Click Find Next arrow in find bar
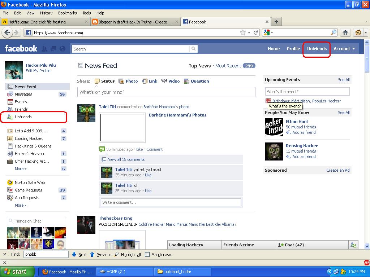The image size is (370, 277). pyautogui.click(x=79, y=254)
